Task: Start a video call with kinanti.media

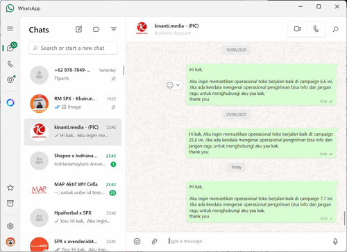Action: coord(298,29)
